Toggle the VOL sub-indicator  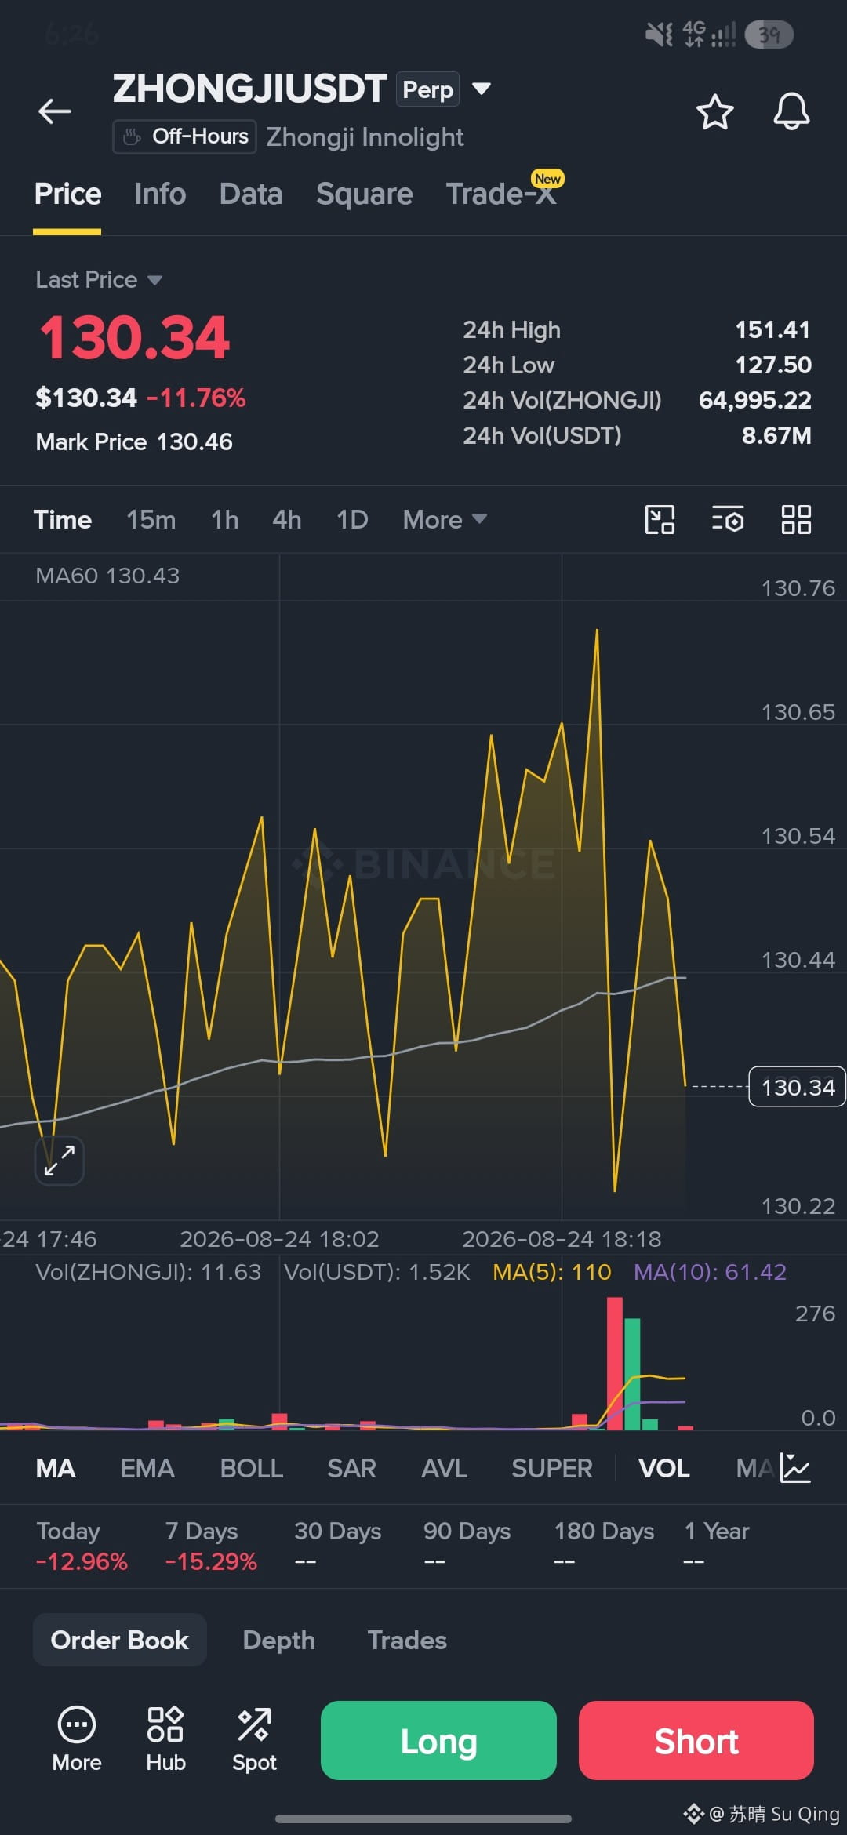coord(663,1468)
